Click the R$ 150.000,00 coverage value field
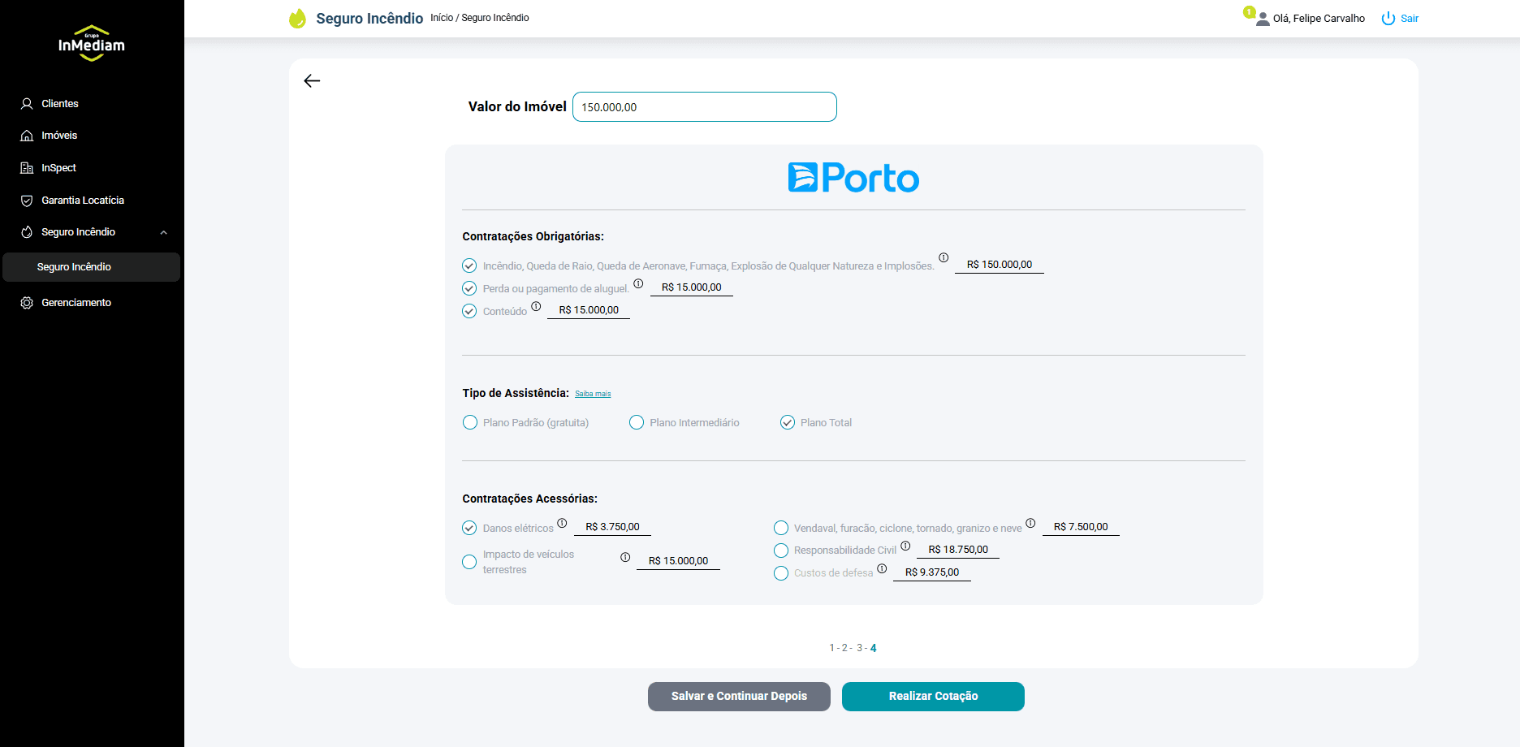The height and width of the screenshot is (747, 1520). tap(1000, 265)
